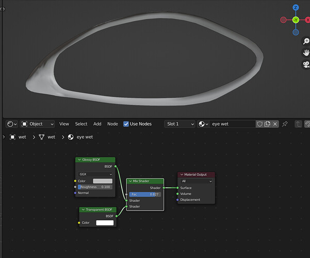The width and height of the screenshot is (310, 258).
Task: Click the wet mesh data breadcrumb icon
Action: tap(41, 137)
